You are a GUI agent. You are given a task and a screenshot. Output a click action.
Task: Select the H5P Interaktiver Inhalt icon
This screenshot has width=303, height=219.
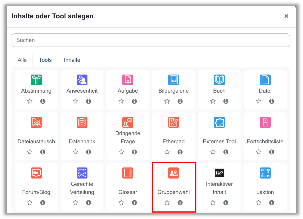219,173
